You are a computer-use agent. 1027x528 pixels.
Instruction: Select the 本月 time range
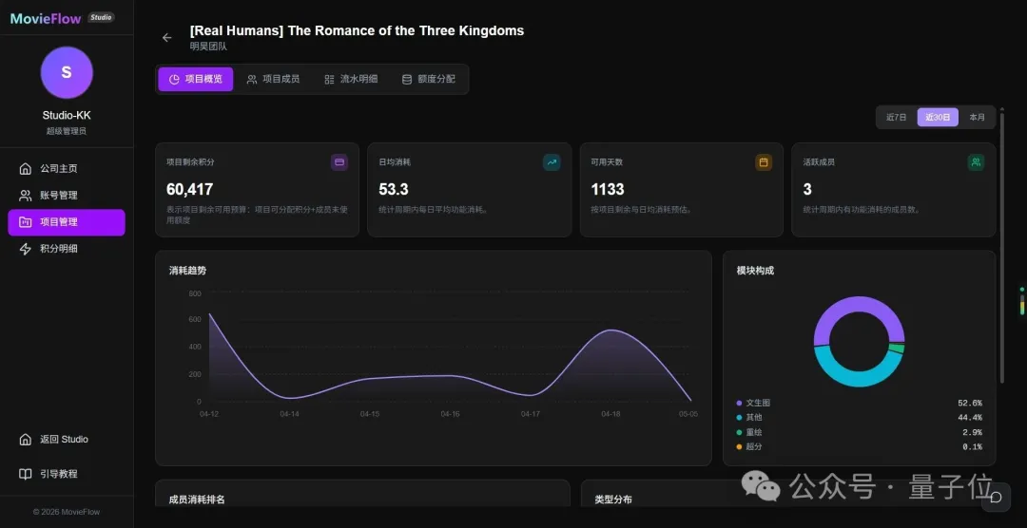coord(978,117)
